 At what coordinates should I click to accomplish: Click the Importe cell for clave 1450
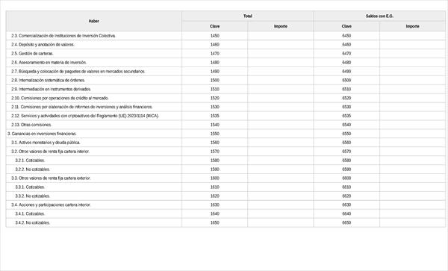point(281,36)
